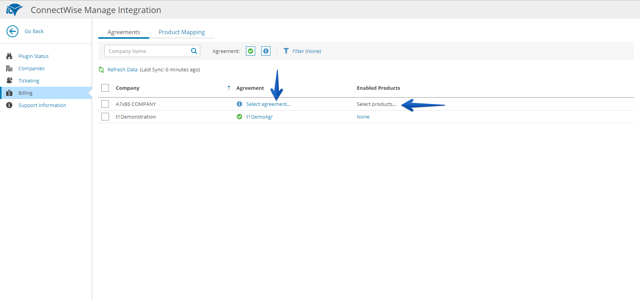Click the Refresh Data link
The height and width of the screenshot is (300, 640).
(122, 69)
